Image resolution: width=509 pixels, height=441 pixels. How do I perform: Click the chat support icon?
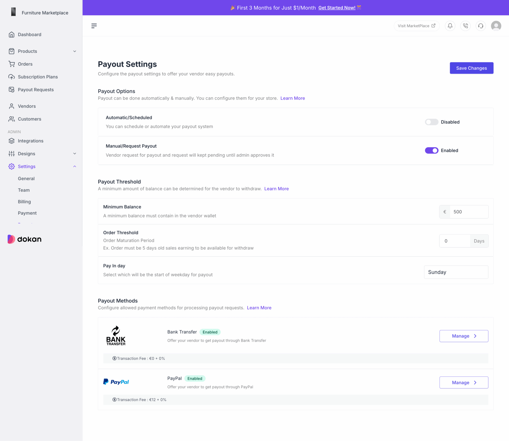click(480, 25)
